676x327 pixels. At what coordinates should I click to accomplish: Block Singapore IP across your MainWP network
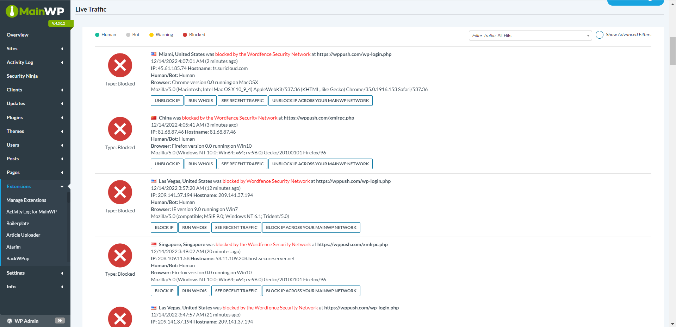[311, 291]
